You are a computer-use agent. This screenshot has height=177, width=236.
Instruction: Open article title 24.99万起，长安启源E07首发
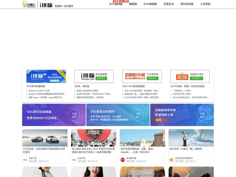[44, 150]
